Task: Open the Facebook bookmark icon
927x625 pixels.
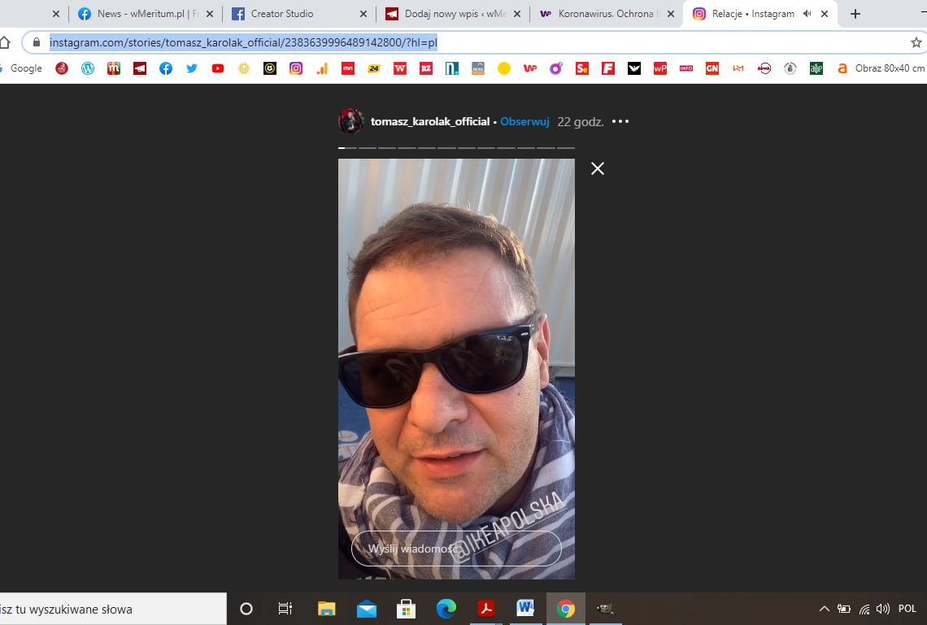Action: pyautogui.click(x=166, y=68)
